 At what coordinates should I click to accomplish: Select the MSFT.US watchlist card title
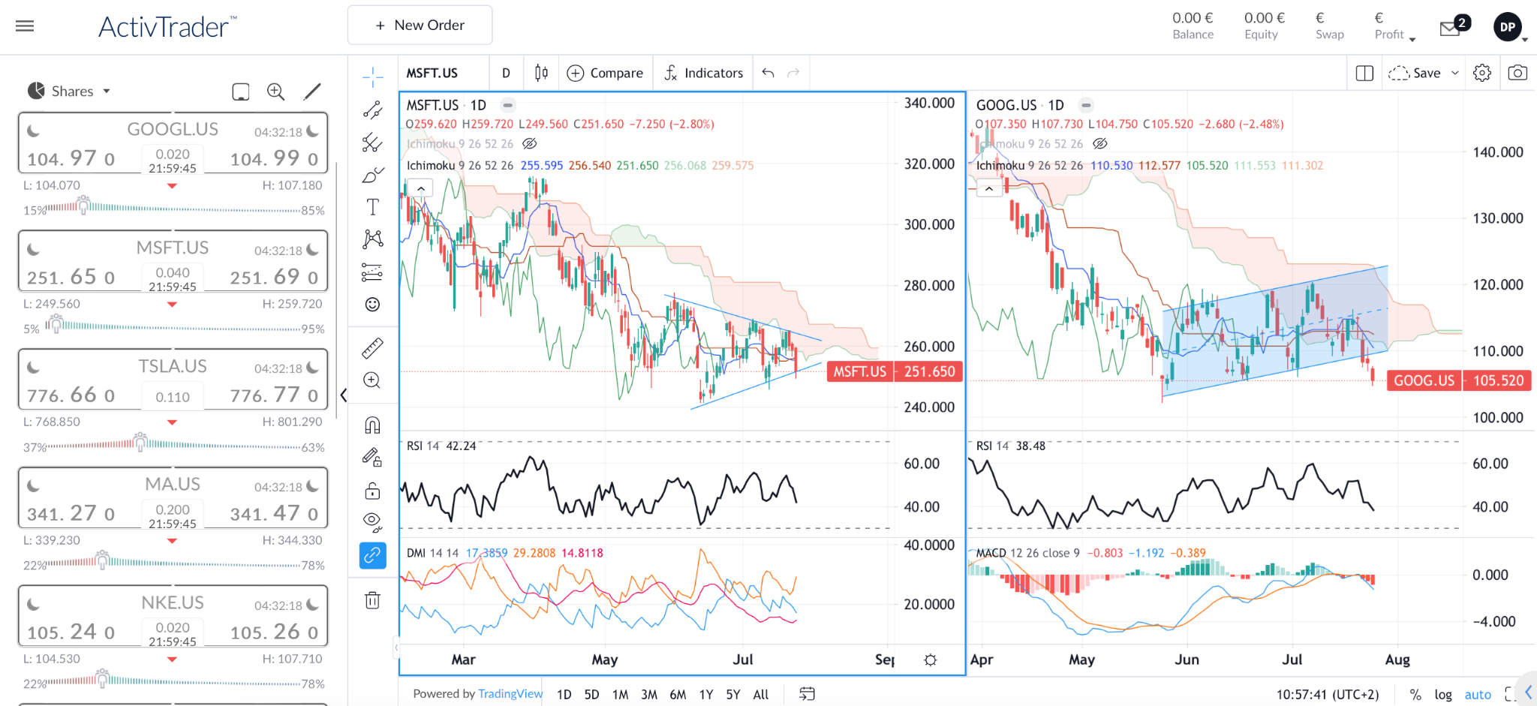pos(173,248)
